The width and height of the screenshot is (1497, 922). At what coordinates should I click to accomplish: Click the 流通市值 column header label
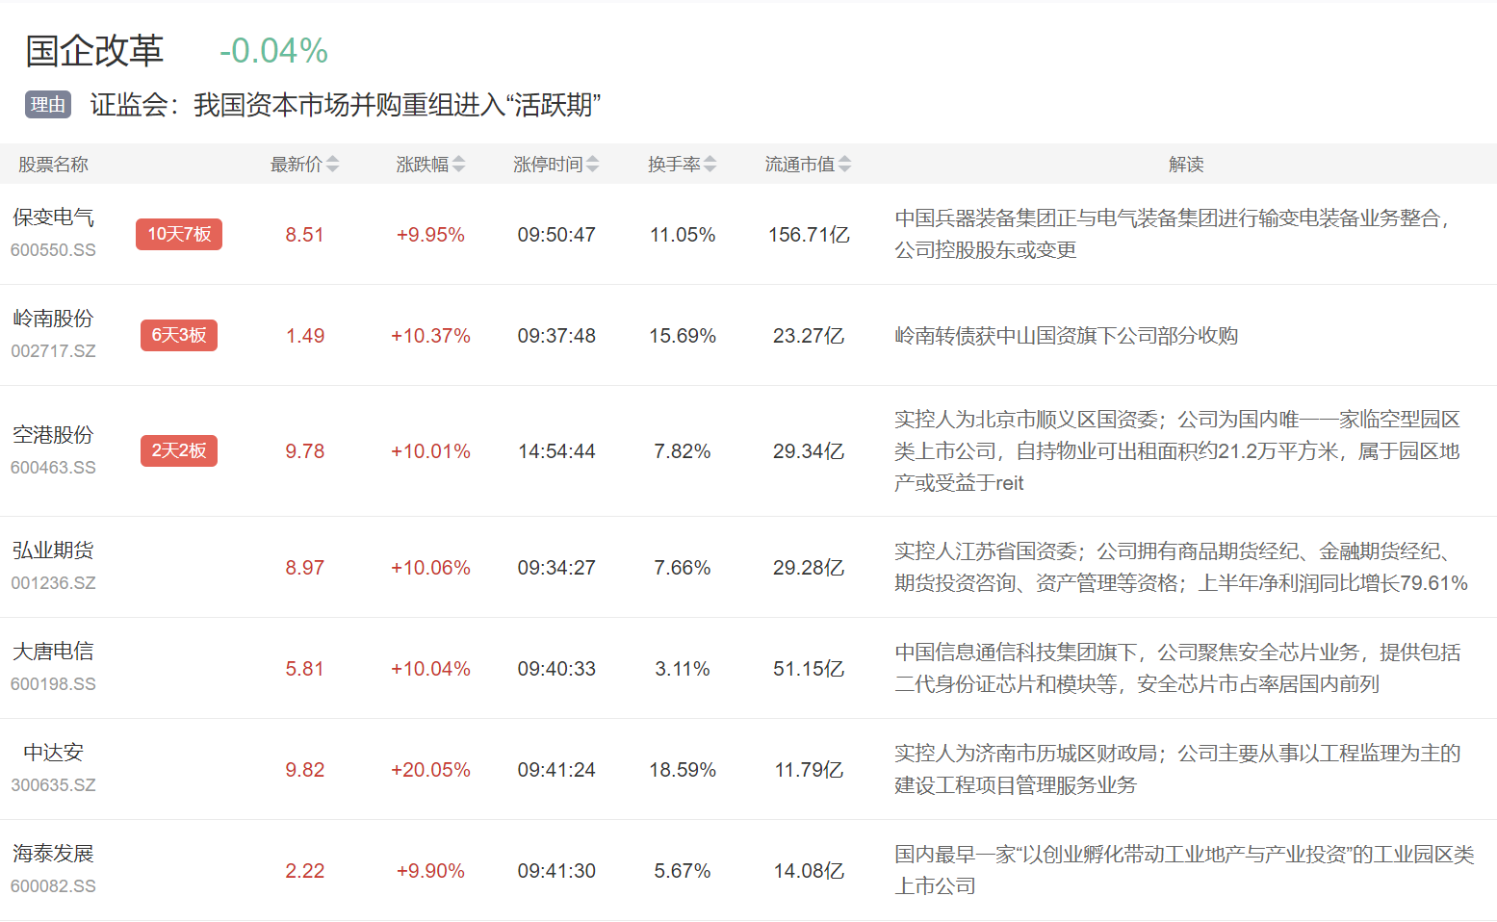[x=800, y=165]
